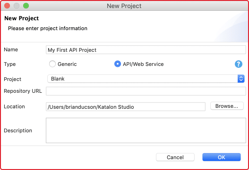Confirm with the OK button

point(222,157)
